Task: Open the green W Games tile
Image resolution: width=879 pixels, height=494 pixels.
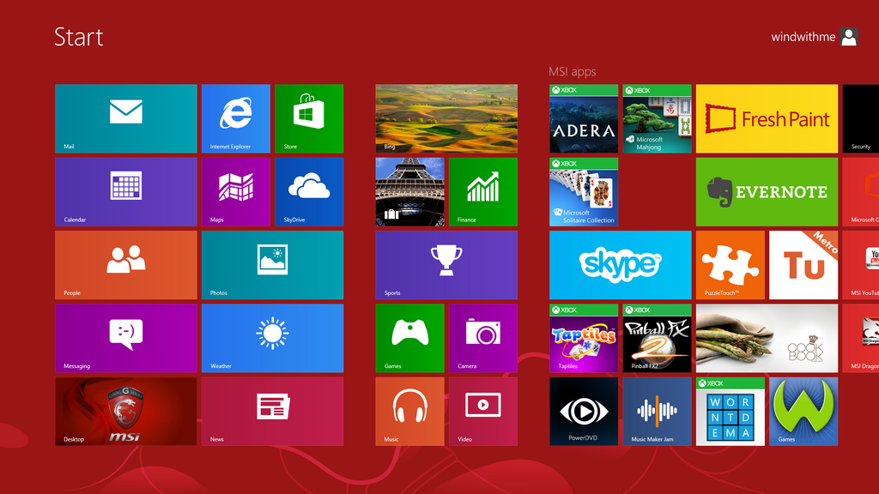Action: pos(803,412)
